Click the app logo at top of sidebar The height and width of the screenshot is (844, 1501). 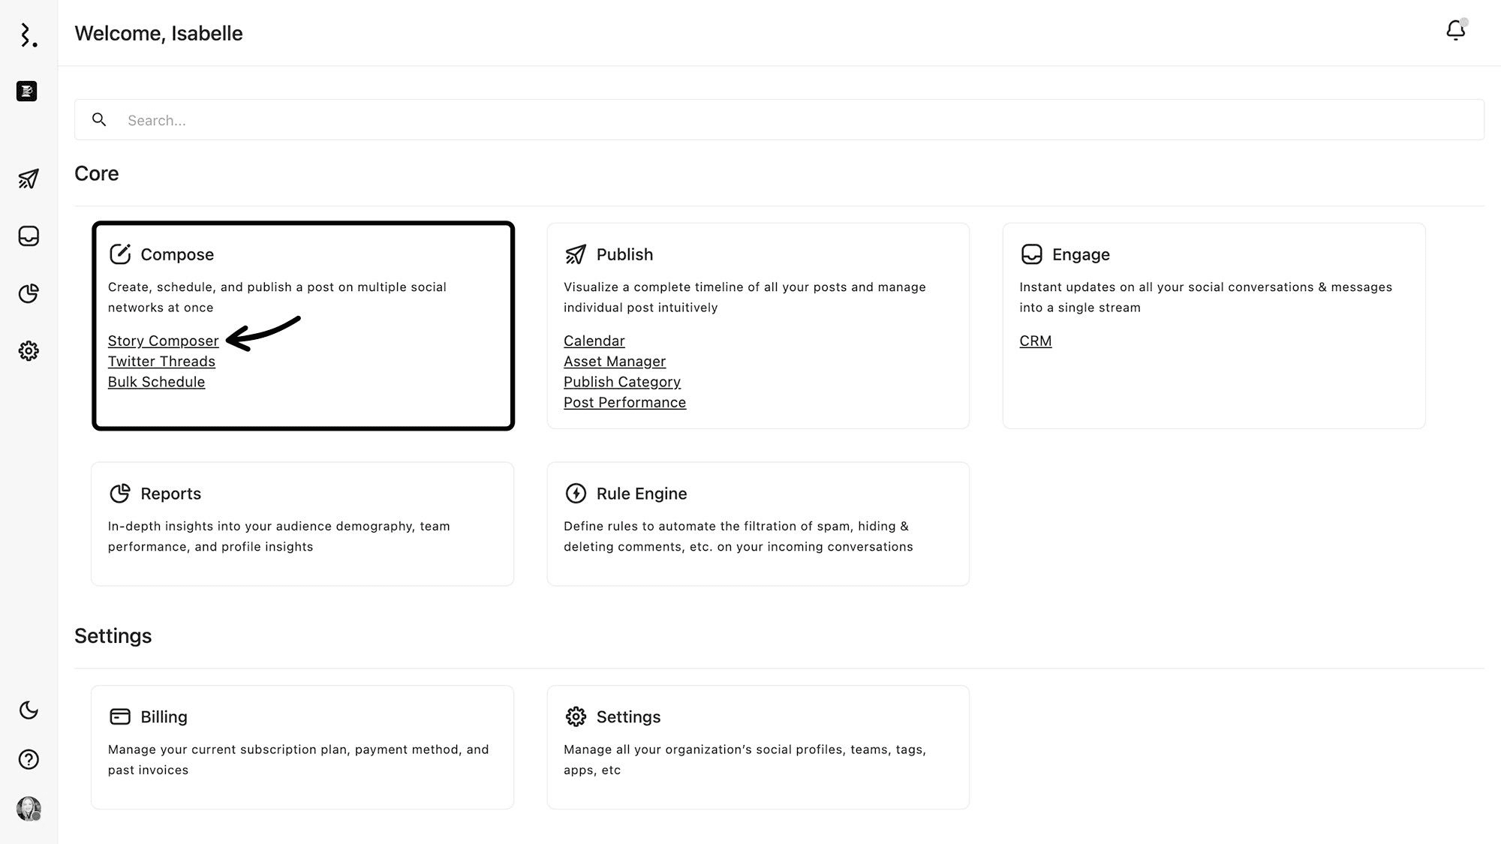29,35
